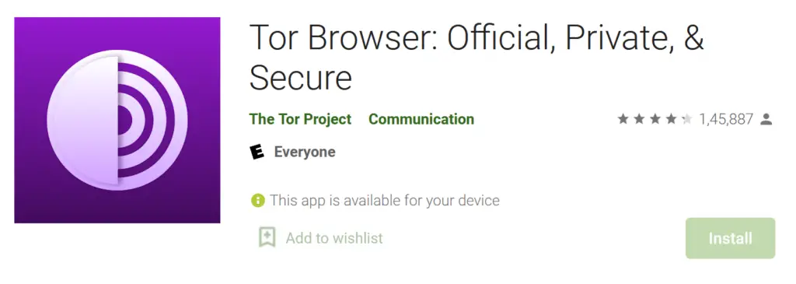Click the third rating star
The width and height of the screenshot is (796, 284).
[x=655, y=119]
